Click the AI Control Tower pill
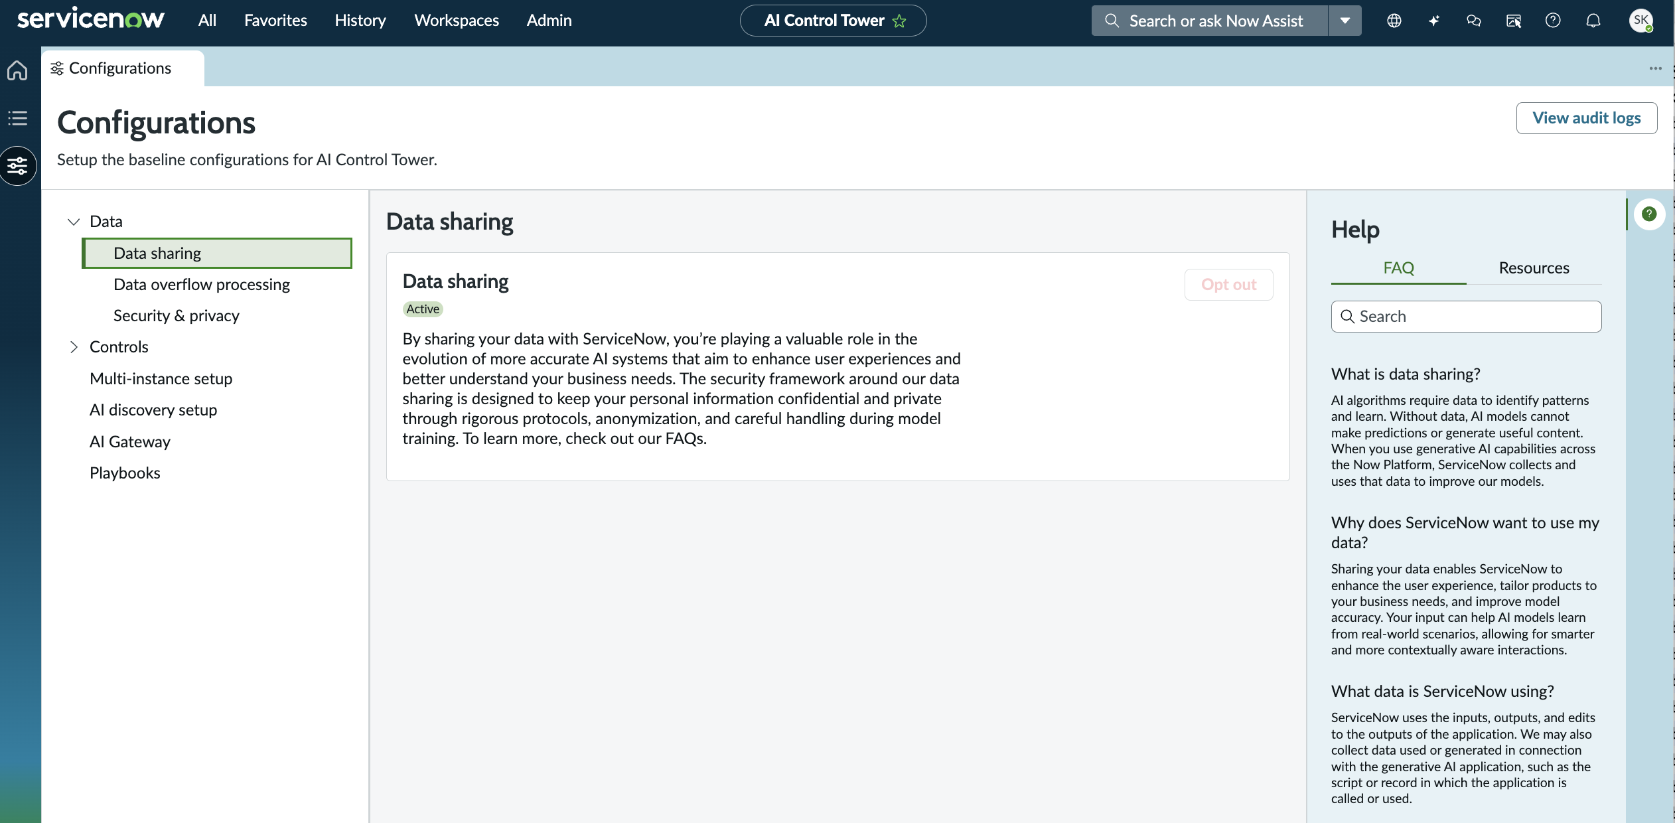Viewport: 1675px width, 823px height. pyautogui.click(x=833, y=21)
